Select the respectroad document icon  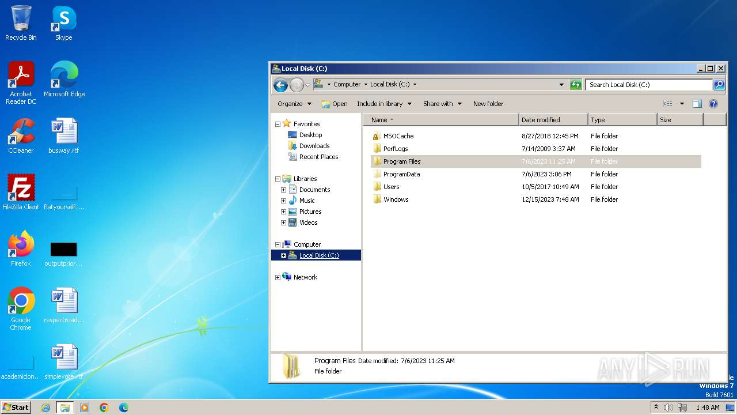click(x=64, y=305)
